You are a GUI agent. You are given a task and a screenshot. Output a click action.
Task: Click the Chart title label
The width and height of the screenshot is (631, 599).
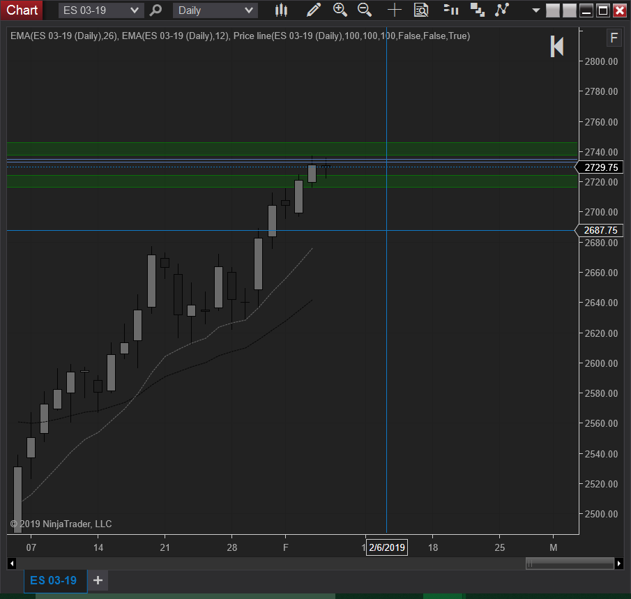[22, 10]
